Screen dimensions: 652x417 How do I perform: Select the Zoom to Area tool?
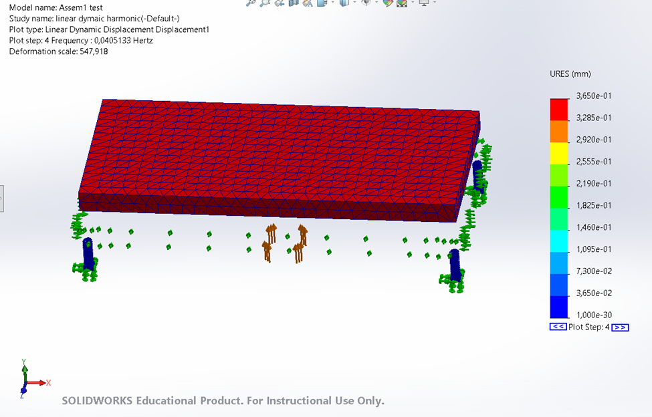(x=265, y=3)
